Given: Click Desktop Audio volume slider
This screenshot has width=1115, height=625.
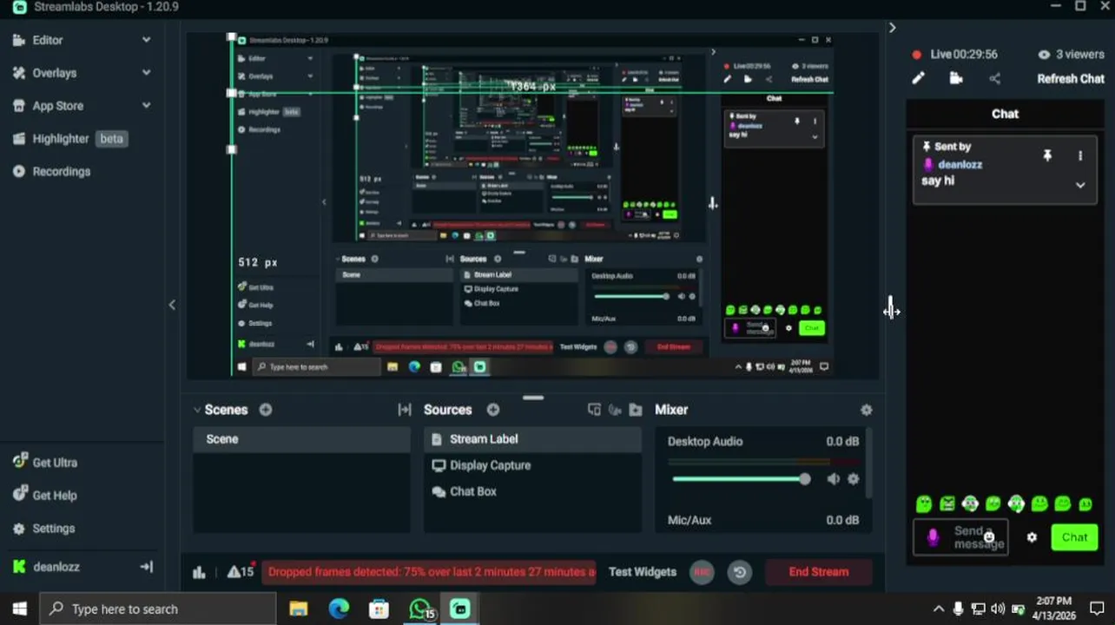Looking at the screenshot, I should [x=741, y=479].
